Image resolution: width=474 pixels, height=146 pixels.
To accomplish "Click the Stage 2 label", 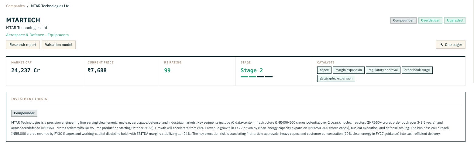I will click(x=252, y=70).
